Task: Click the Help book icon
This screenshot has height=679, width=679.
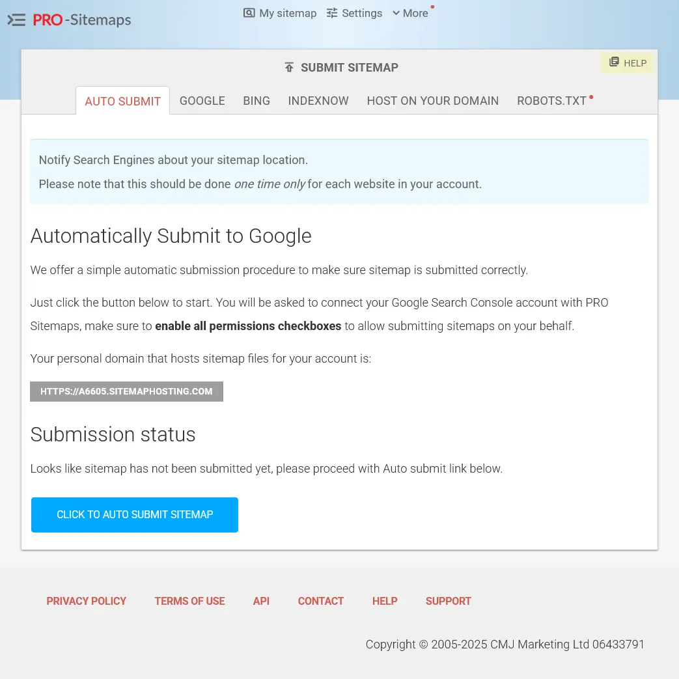Action: [x=614, y=62]
